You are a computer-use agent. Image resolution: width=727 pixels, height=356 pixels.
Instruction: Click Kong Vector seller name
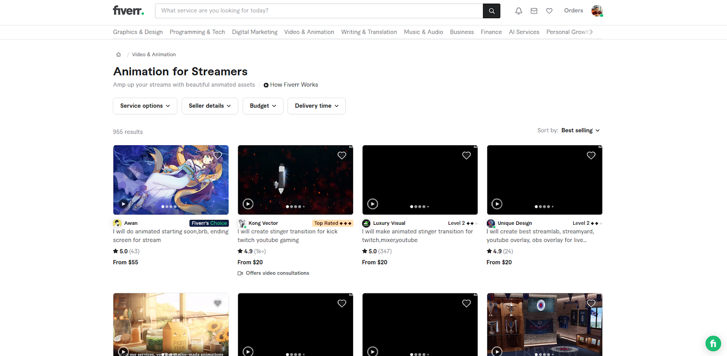click(x=263, y=223)
